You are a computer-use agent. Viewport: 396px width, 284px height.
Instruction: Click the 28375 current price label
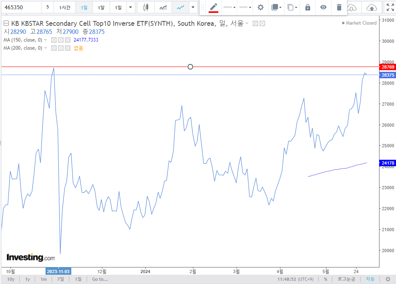coord(388,75)
